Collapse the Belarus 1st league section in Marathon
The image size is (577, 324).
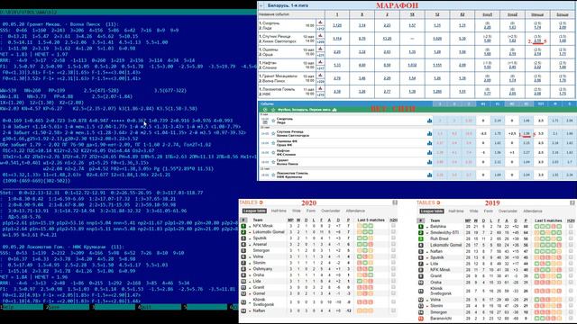pyautogui.click(x=261, y=5)
